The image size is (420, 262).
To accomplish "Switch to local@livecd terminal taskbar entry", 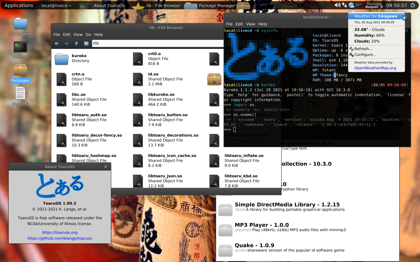I will point(56,5).
